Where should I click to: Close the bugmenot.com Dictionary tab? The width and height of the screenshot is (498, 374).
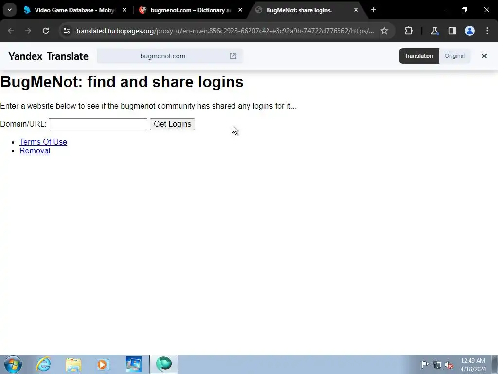240,10
